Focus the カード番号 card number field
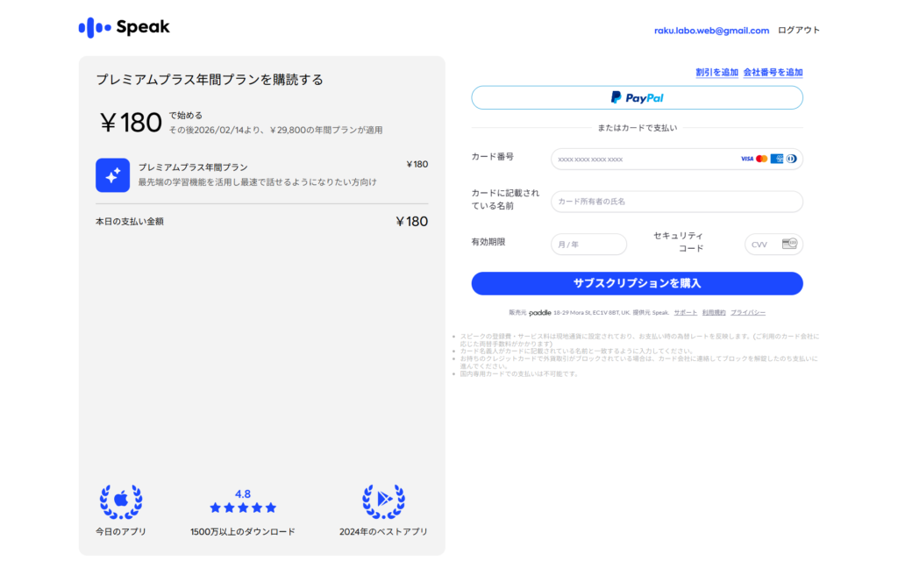Screen dimensions: 898x568 645,159
